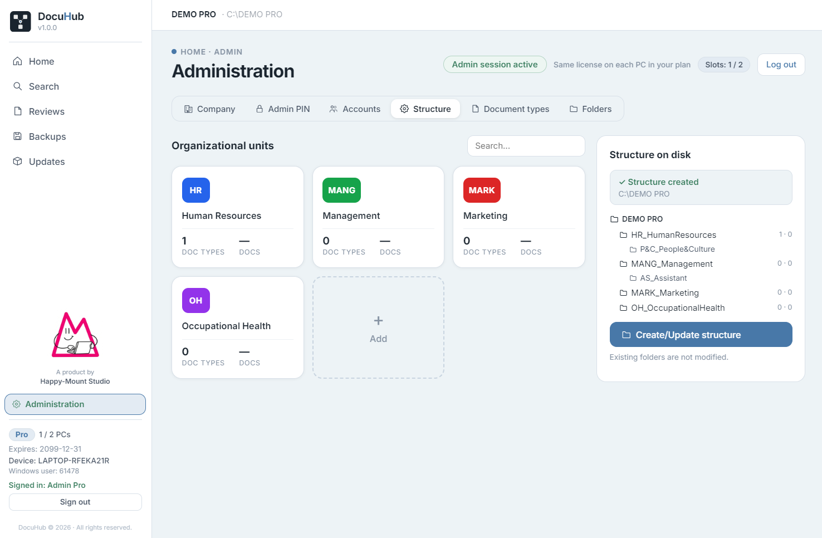The image size is (822, 538).
Task: Click the HOME breadcrumb link
Action: click(193, 52)
